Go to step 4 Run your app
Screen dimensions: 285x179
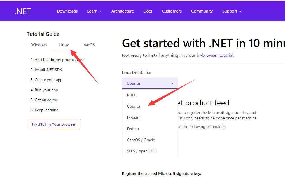point(44,90)
